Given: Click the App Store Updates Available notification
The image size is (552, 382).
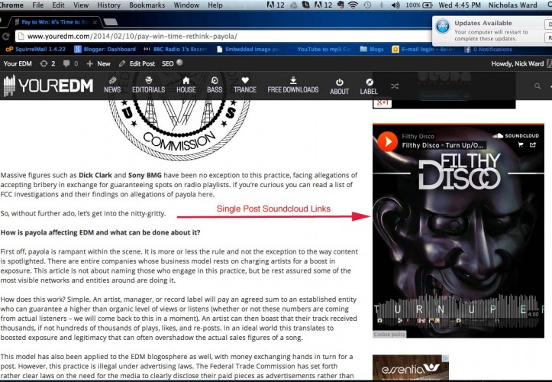Looking at the screenshot, I should click(489, 28).
